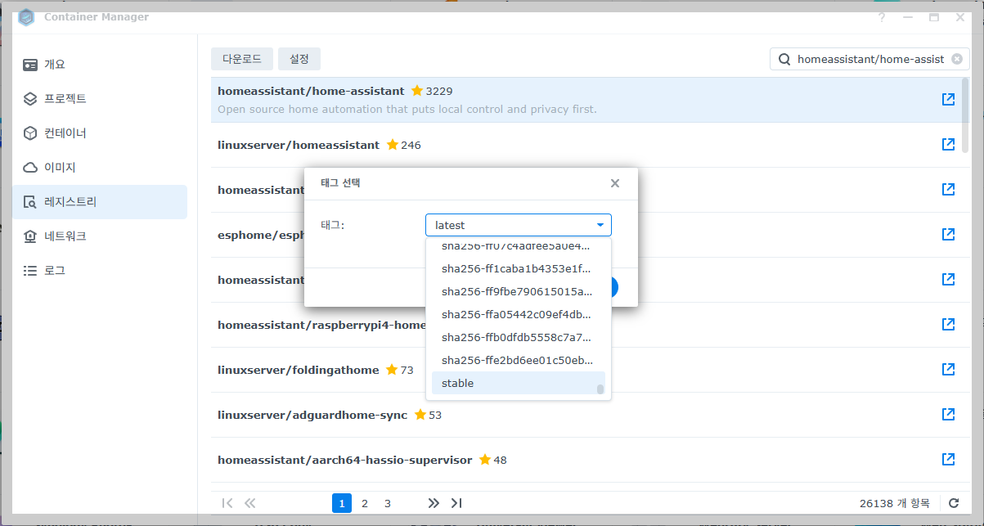Open 프로젝트 in the sidebar
Image resolution: width=984 pixels, height=526 pixels.
click(99, 98)
